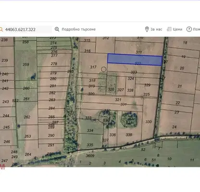Click parcel 259 on the map
The image size is (200, 192).
tap(26, 64)
